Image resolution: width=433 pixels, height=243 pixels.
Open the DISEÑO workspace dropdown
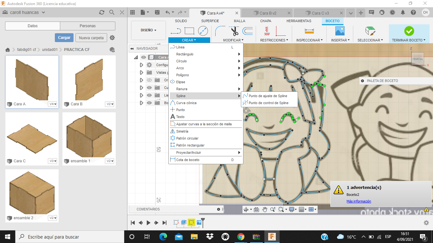[148, 30]
